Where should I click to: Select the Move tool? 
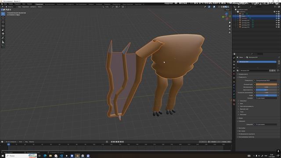pyautogui.click(x=3, y=22)
